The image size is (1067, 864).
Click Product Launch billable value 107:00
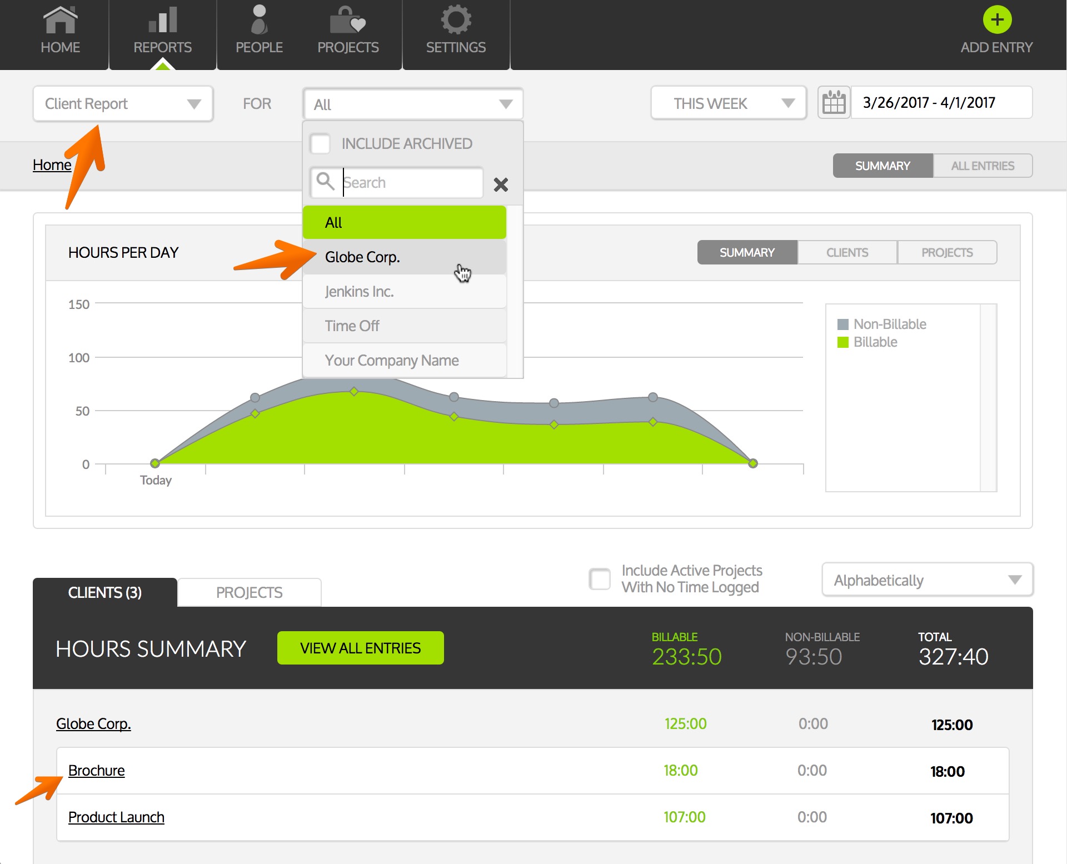(x=685, y=817)
